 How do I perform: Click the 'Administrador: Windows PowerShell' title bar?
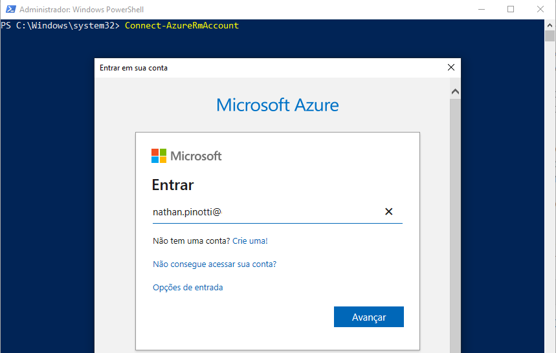click(x=82, y=10)
